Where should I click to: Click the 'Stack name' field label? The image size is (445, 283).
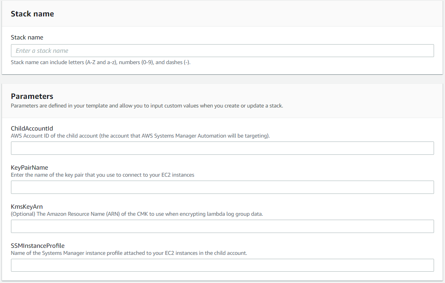pyautogui.click(x=27, y=37)
